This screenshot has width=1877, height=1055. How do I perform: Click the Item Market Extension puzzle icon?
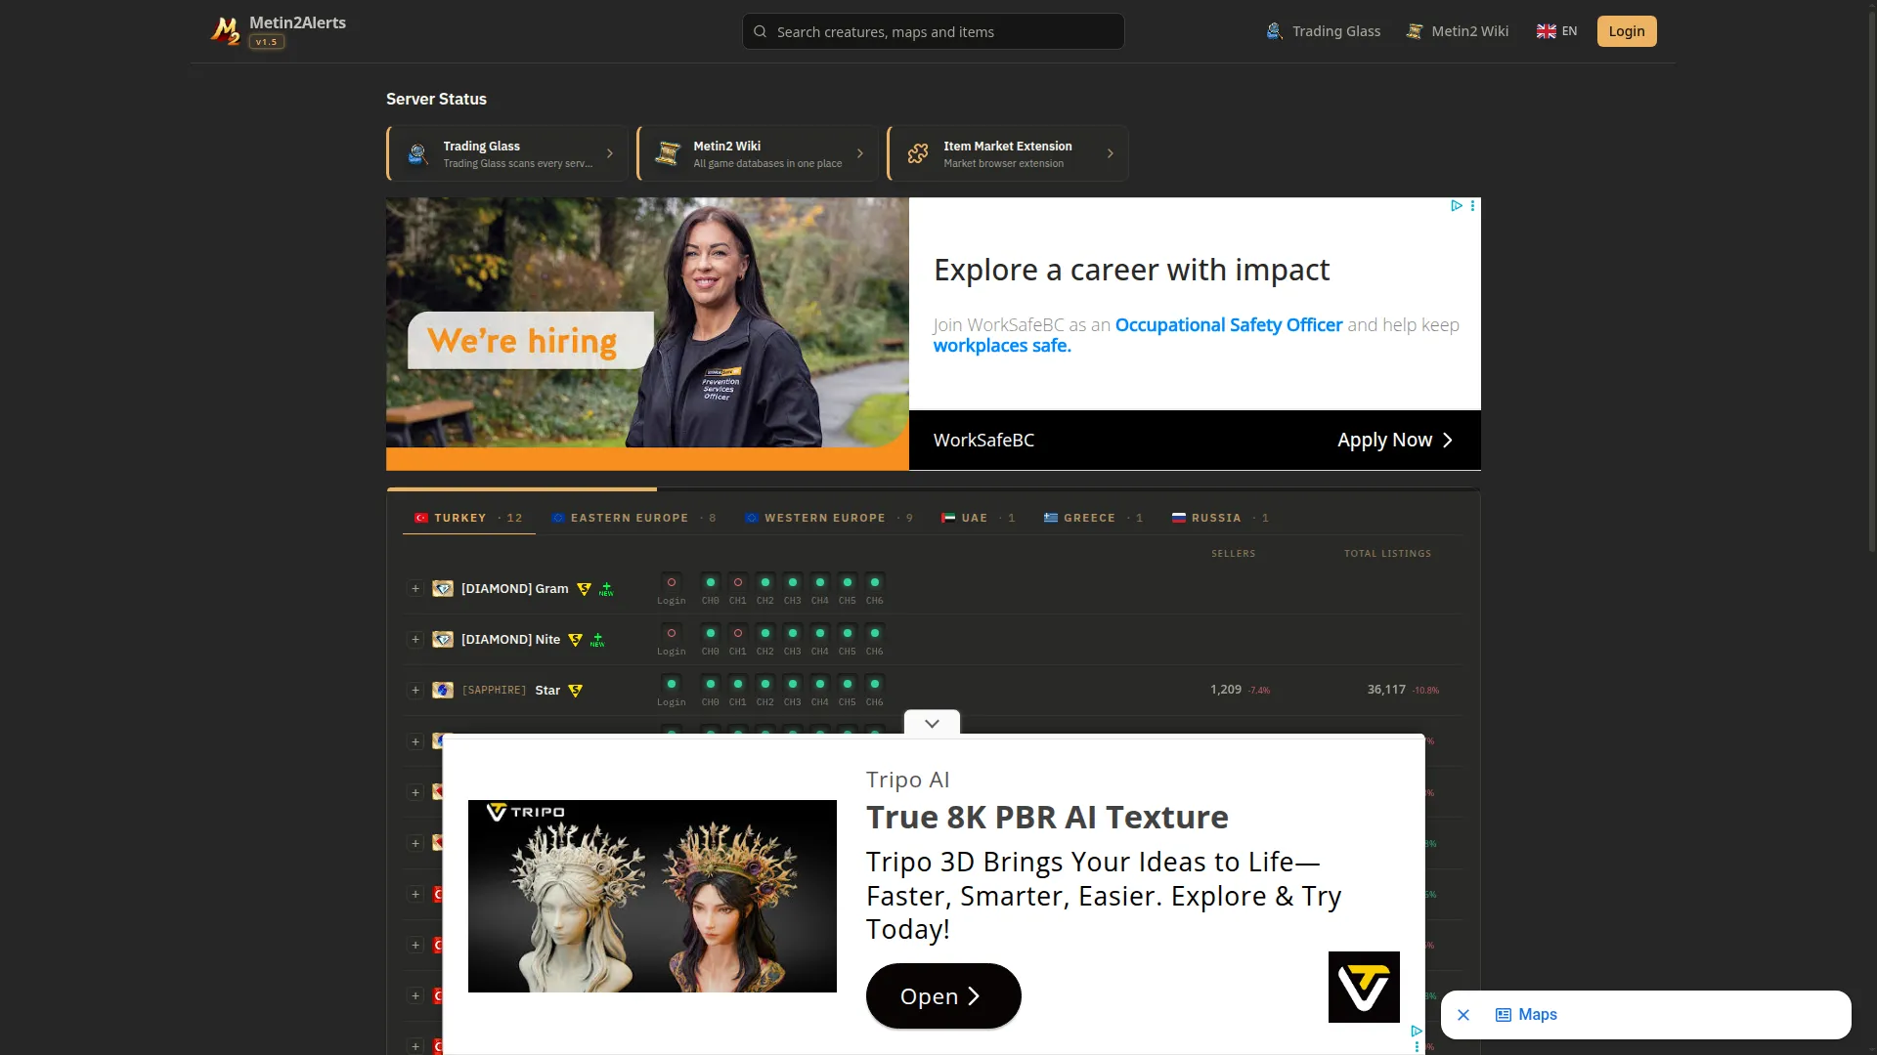918,153
